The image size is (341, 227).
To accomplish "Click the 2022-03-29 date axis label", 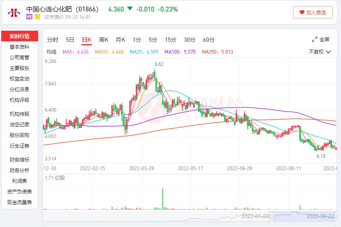I will click(141, 169).
